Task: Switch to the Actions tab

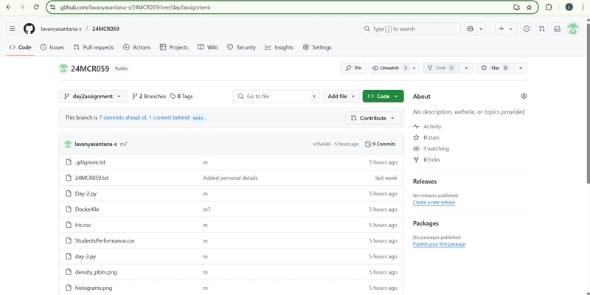Action: [137, 47]
